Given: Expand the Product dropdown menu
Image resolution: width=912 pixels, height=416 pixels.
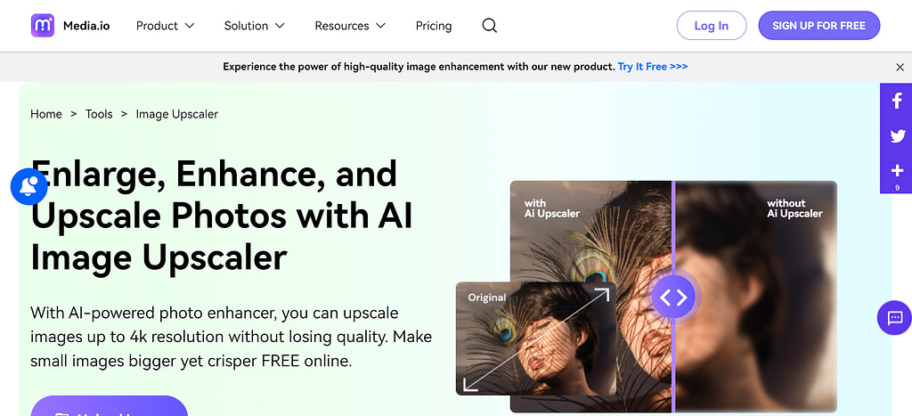Looking at the screenshot, I should click(165, 26).
